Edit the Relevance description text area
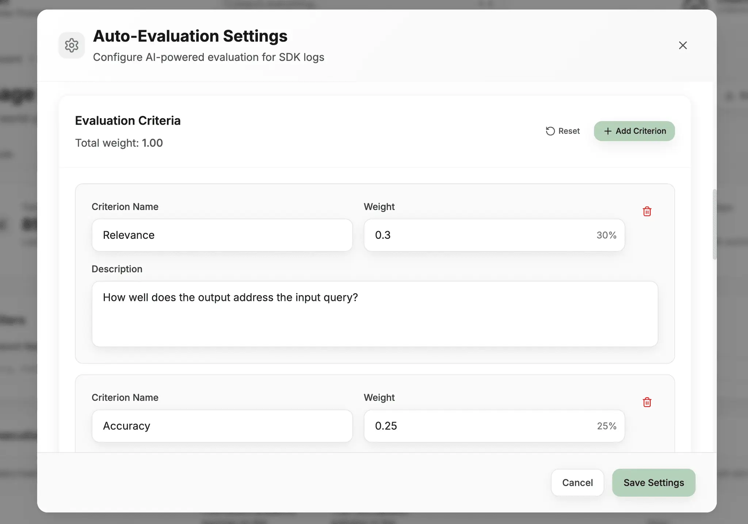This screenshot has height=524, width=748. [375, 314]
